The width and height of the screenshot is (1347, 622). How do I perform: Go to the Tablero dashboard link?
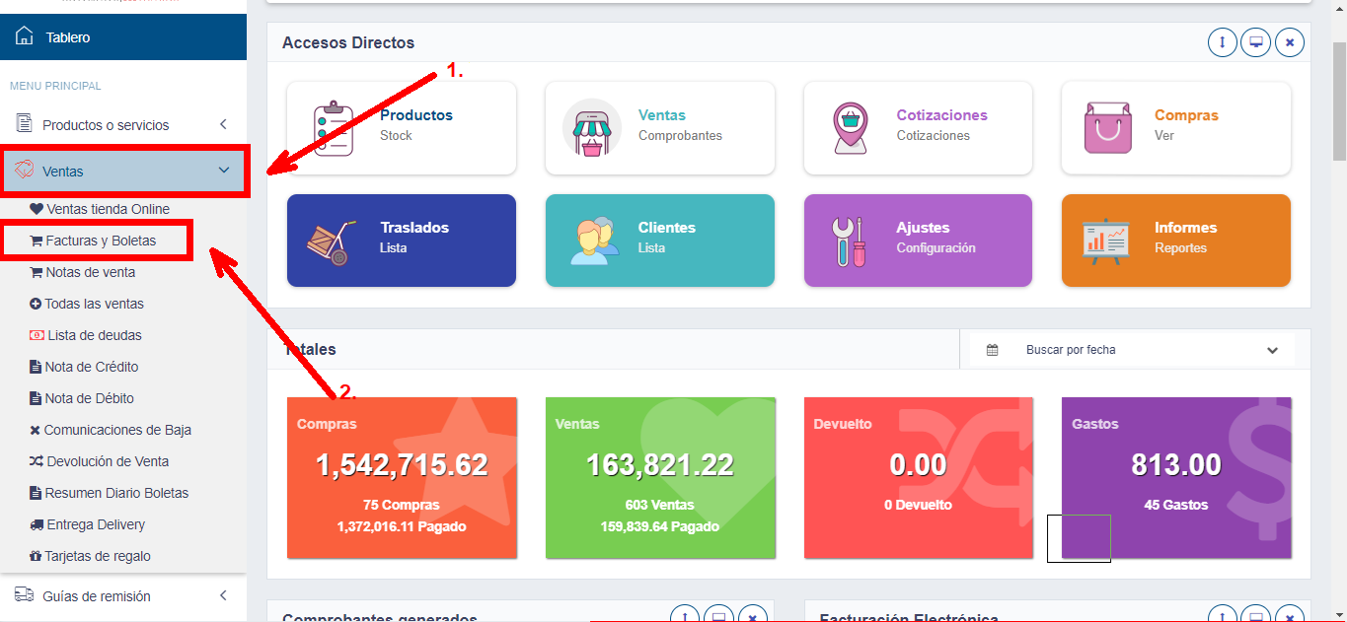[67, 37]
